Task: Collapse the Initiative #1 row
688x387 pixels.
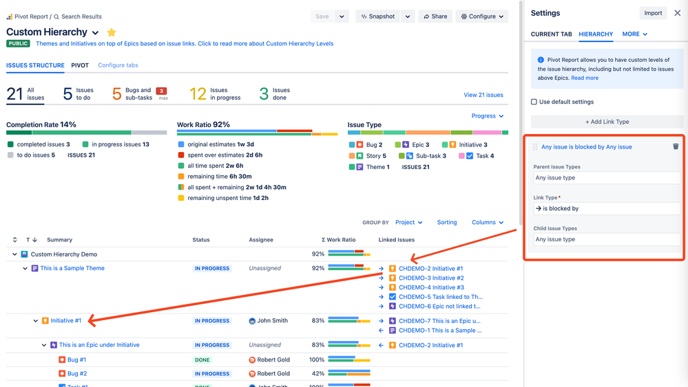Action: pyautogui.click(x=36, y=321)
